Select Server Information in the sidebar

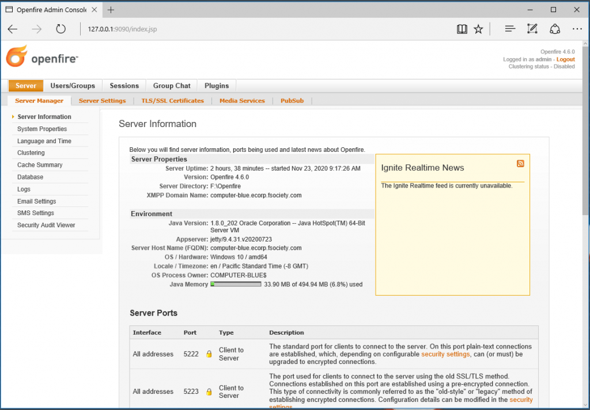(44, 117)
